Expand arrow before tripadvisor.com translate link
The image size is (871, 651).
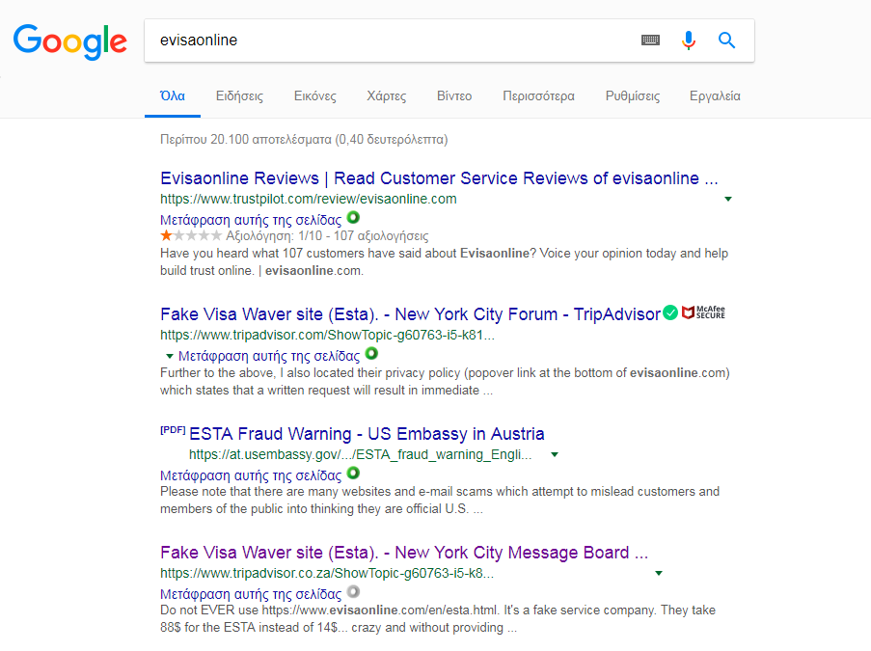[170, 356]
